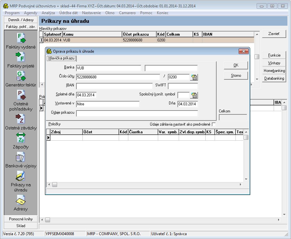Open Faktúry vydané icon in sidebar

(21, 38)
